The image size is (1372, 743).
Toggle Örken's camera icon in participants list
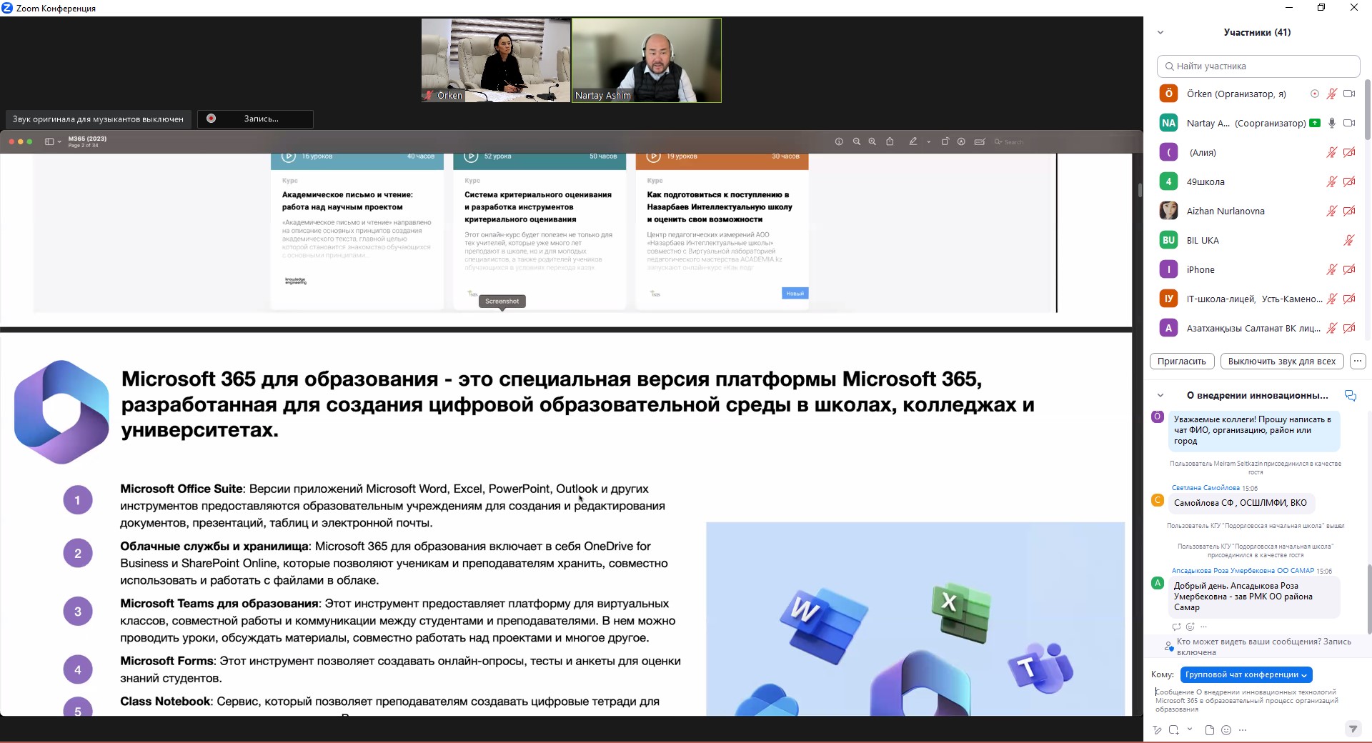click(1349, 94)
